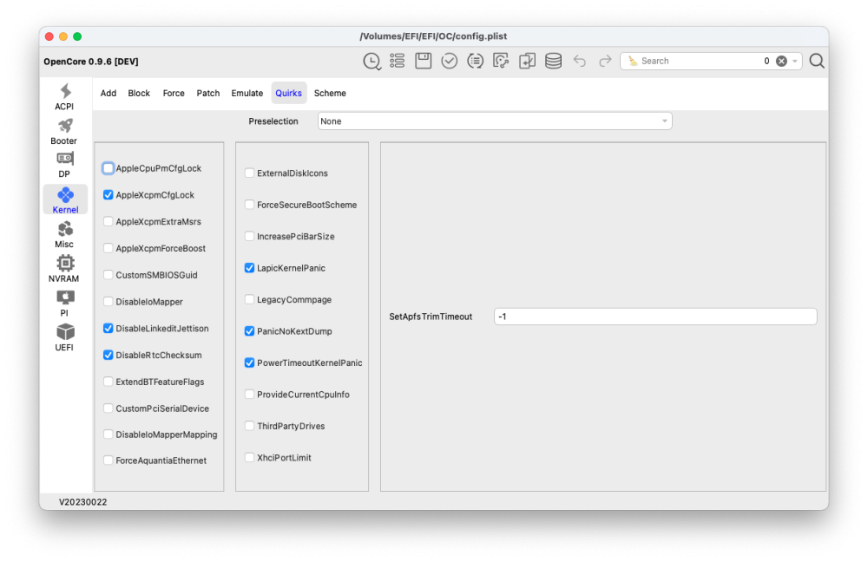Click the clock history toolbar icon
868x562 pixels.
pyautogui.click(x=372, y=61)
